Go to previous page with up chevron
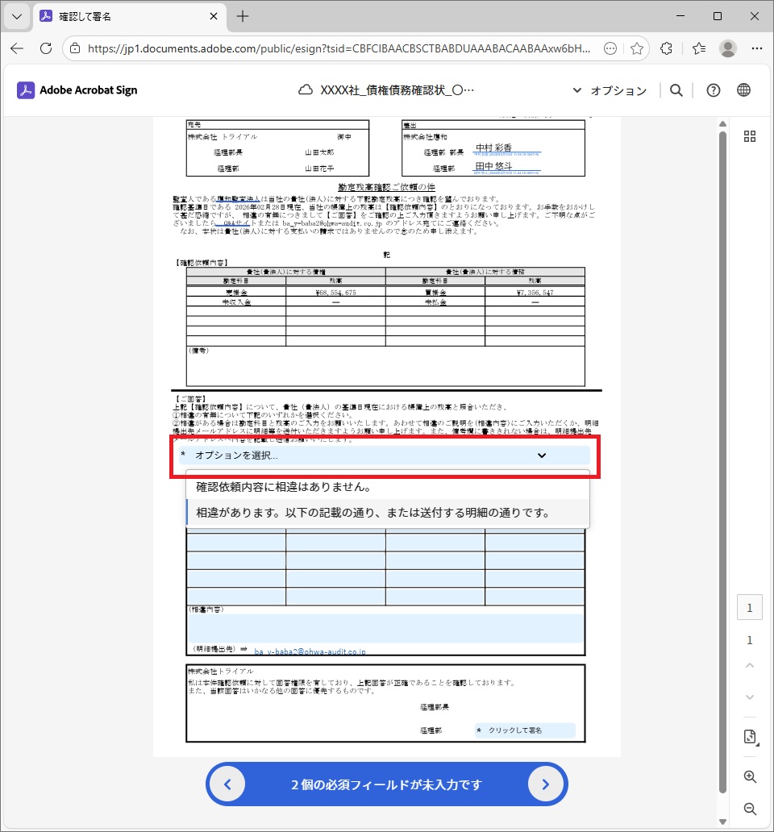This screenshot has width=774, height=832. pos(750,666)
